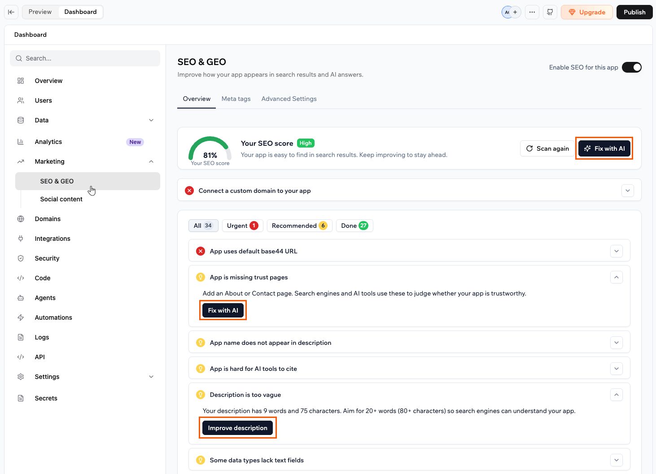Collapse the sidebar with the arrow icon
This screenshot has height=474, width=656.
click(x=11, y=12)
